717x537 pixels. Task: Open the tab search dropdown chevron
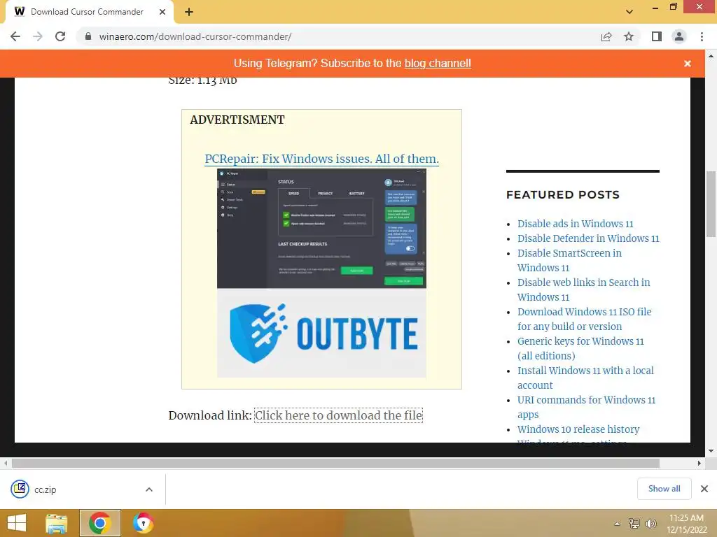[629, 12]
